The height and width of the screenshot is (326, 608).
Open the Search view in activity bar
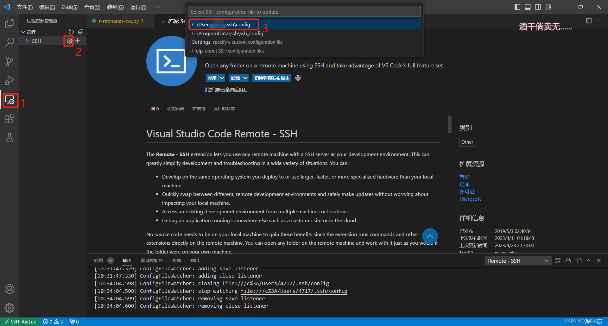(x=9, y=42)
